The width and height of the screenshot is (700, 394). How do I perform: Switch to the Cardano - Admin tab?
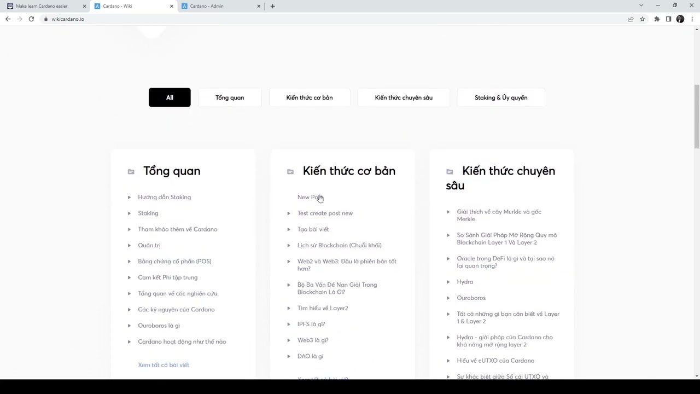[221, 6]
